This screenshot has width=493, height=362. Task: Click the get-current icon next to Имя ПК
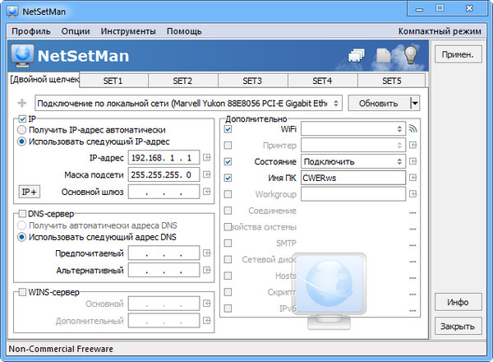click(x=413, y=178)
